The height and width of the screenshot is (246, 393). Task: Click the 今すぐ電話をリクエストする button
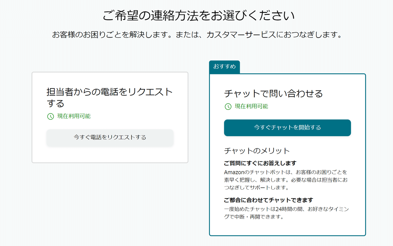coord(110,138)
